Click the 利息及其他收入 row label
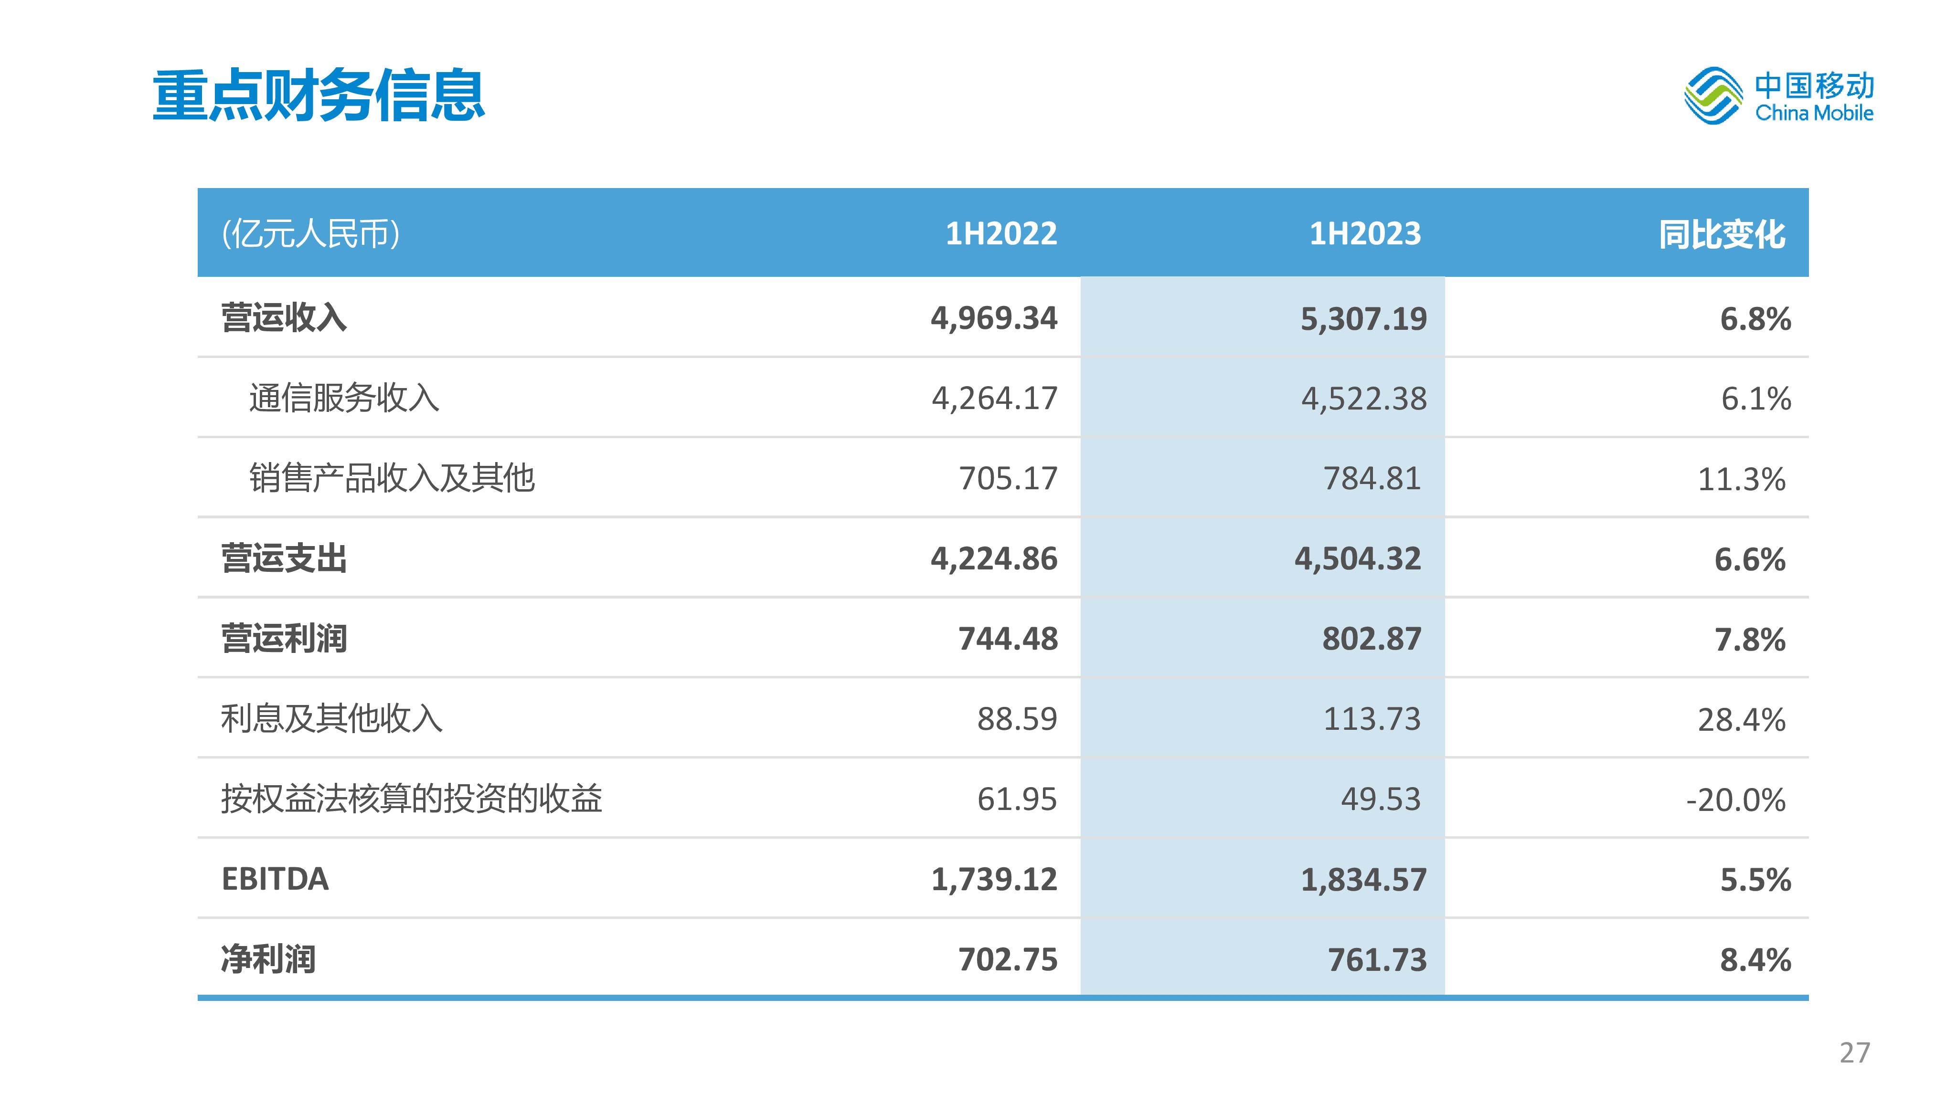This screenshot has height=1094, width=1946. [x=331, y=719]
